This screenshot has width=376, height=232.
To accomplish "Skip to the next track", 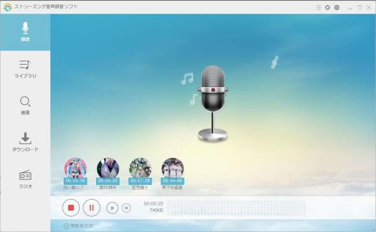I will pyautogui.click(x=126, y=208).
